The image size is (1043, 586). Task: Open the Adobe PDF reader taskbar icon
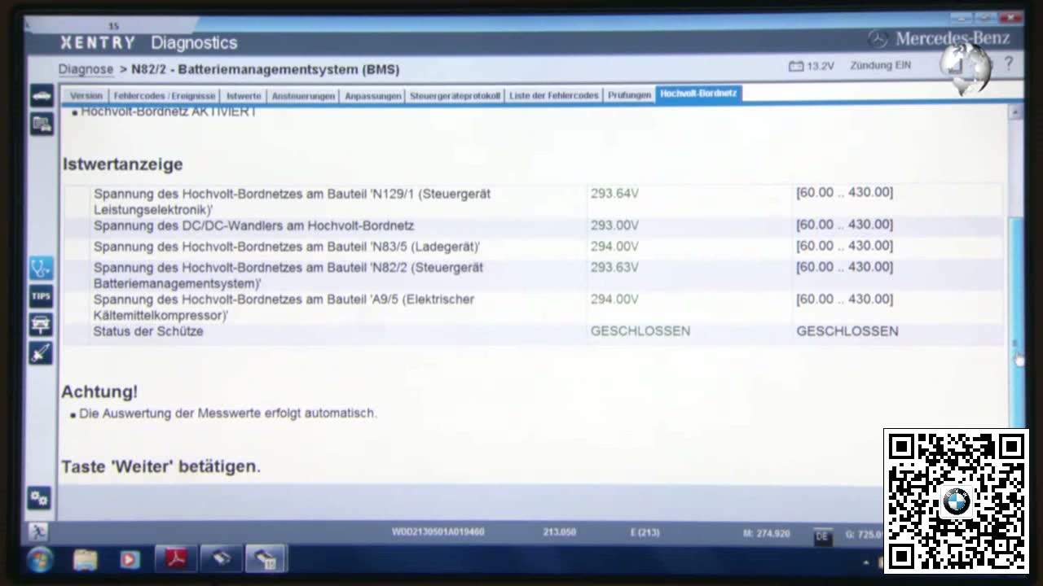[x=176, y=558]
